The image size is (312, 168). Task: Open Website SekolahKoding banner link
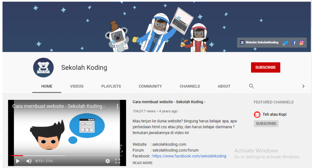(x=259, y=42)
